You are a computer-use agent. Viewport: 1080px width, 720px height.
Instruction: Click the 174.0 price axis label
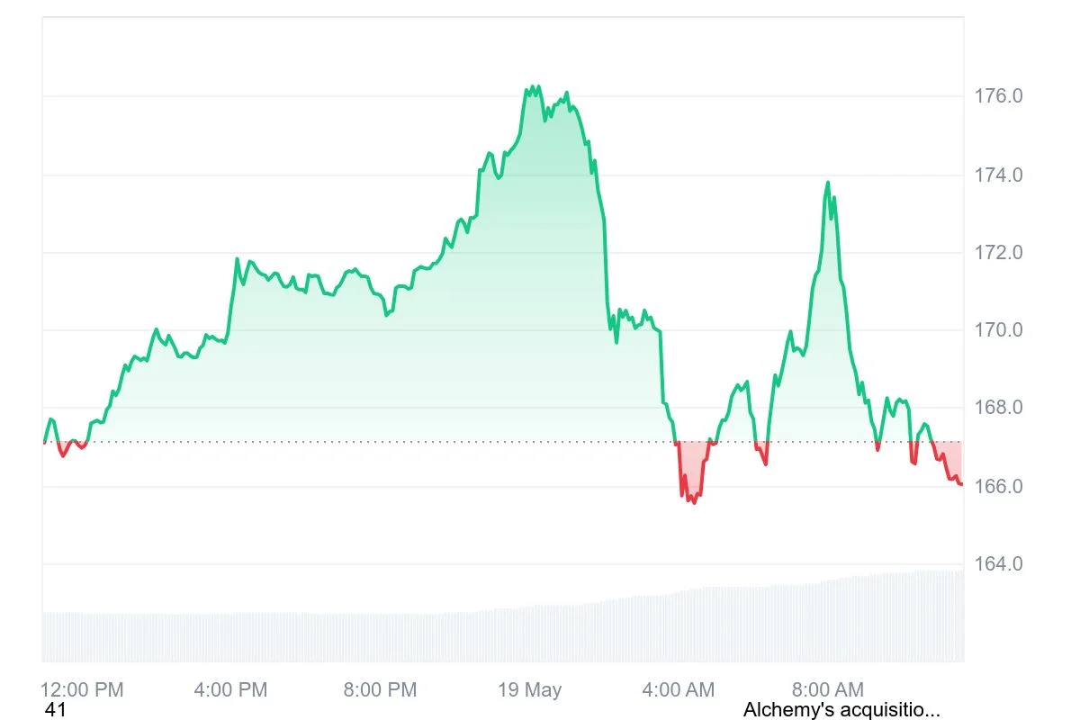[x=998, y=175]
